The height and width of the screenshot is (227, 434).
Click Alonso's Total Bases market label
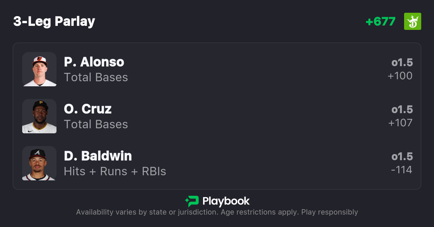(96, 77)
